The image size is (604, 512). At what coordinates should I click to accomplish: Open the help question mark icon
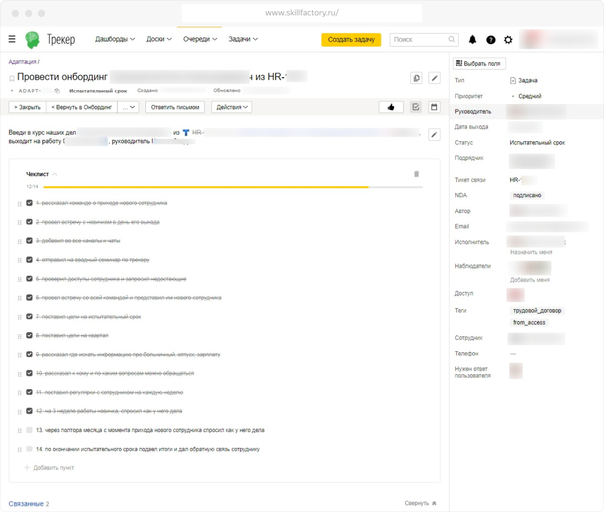pos(490,40)
